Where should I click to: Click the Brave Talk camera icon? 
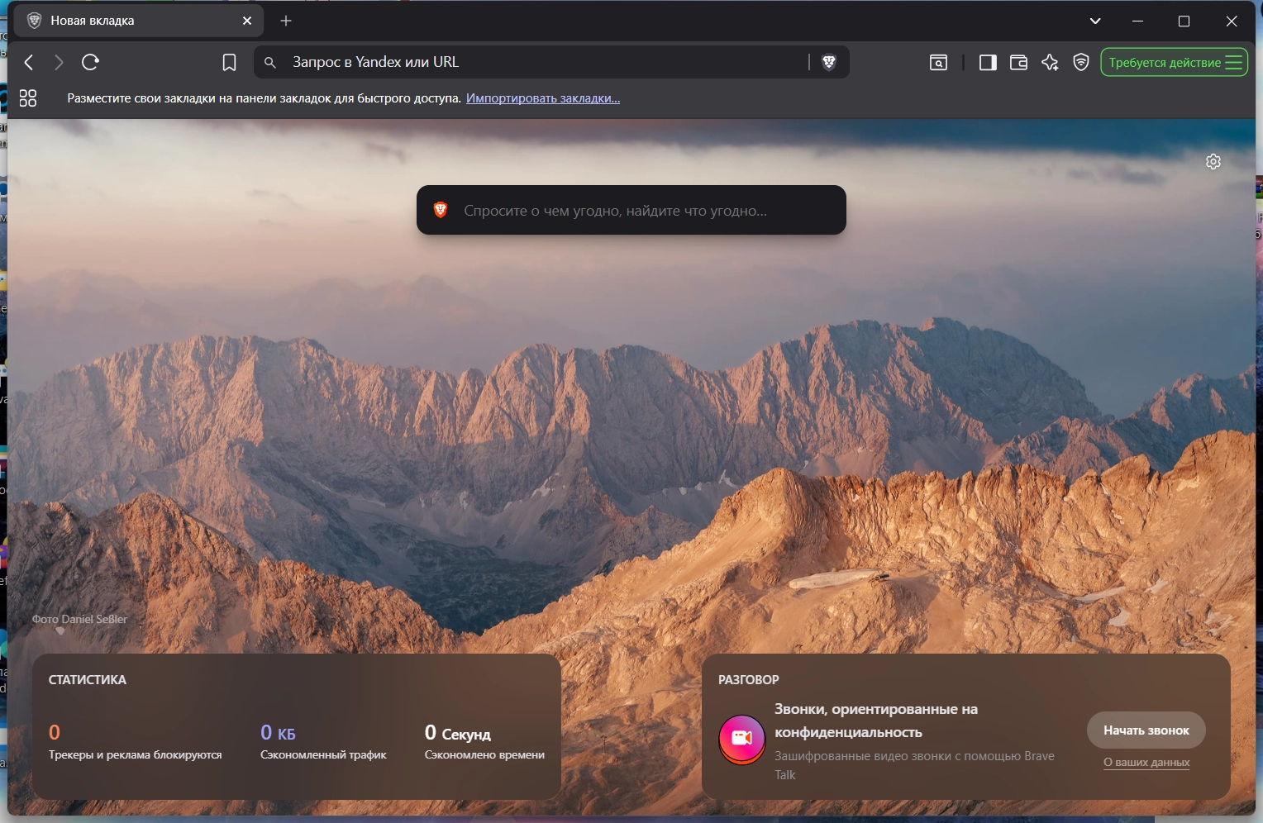pyautogui.click(x=741, y=739)
